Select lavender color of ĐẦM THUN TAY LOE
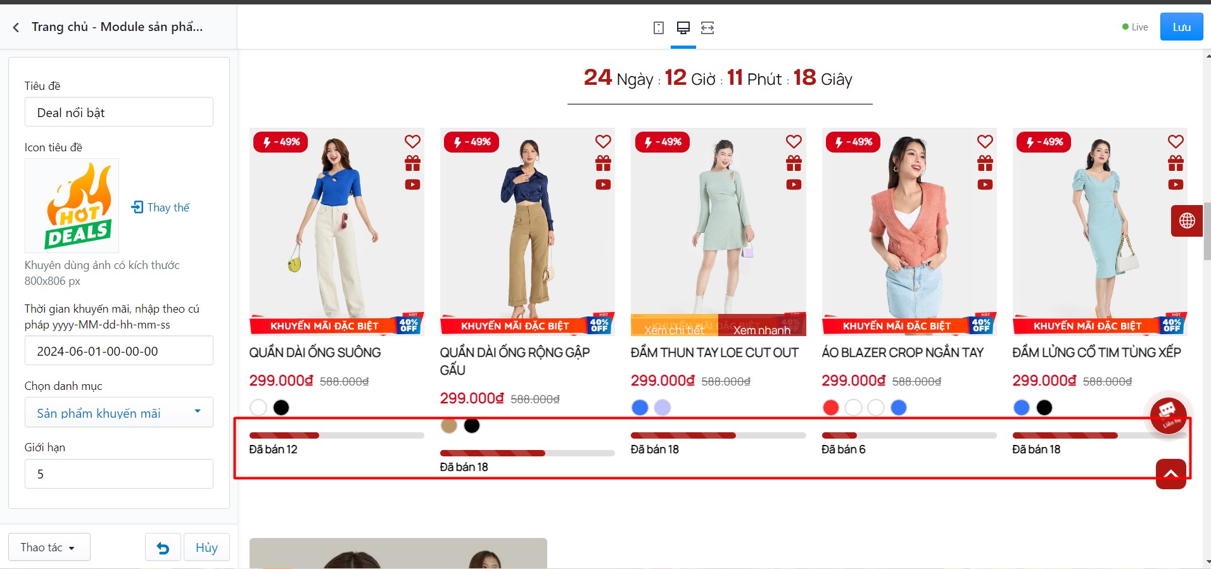 point(663,408)
